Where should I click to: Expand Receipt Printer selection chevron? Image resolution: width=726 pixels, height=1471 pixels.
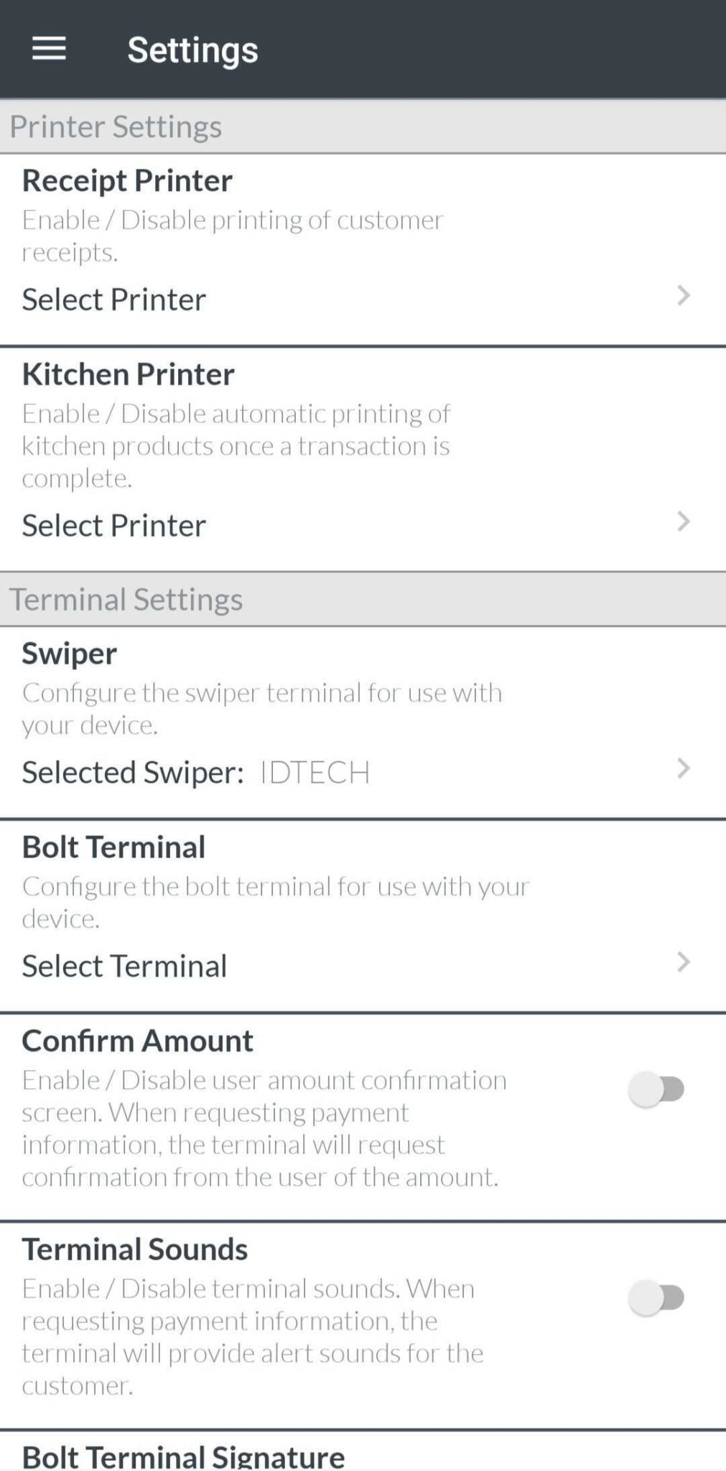click(683, 296)
